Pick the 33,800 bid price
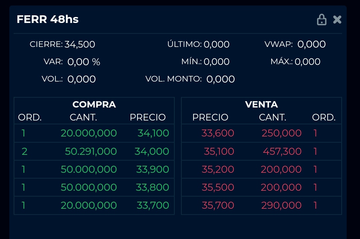Image resolution: width=360 pixels, height=239 pixels. tap(152, 187)
